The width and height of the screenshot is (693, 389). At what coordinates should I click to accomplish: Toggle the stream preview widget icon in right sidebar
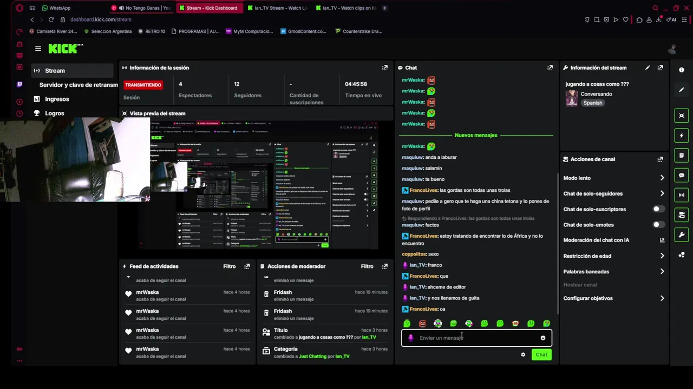682,116
